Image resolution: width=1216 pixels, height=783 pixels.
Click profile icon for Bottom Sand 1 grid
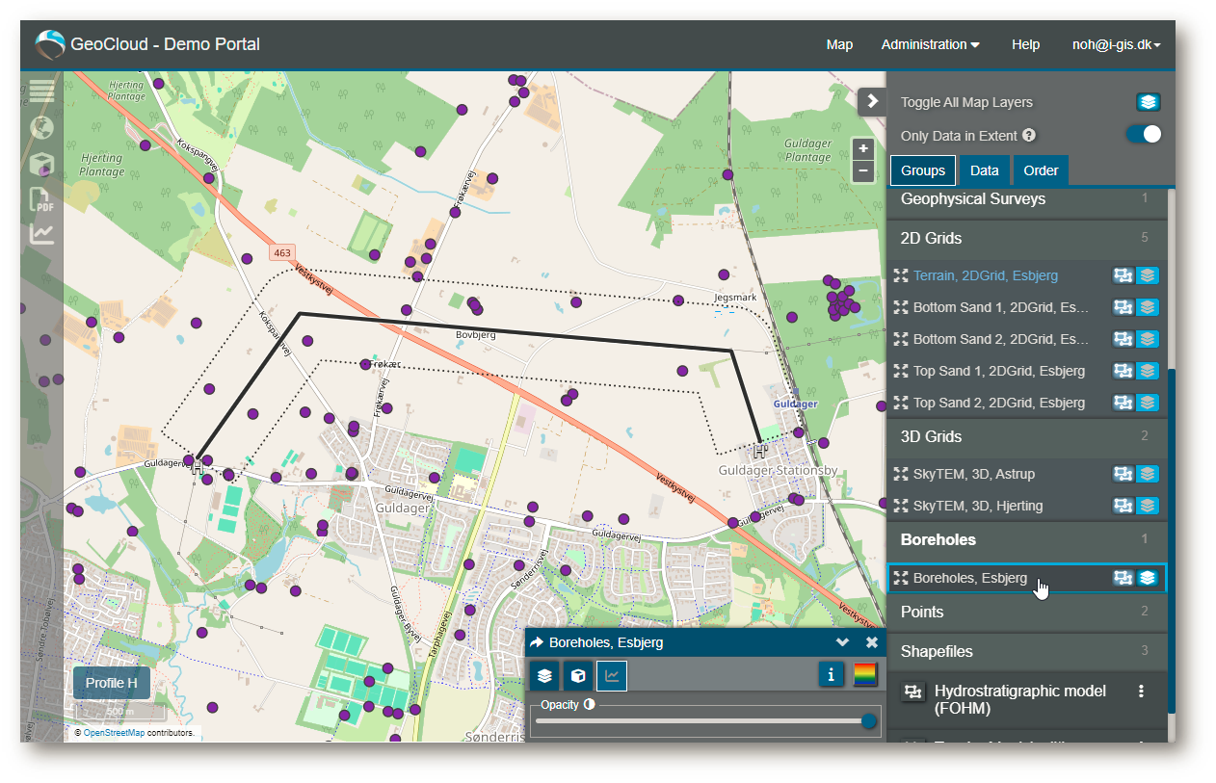[x=1123, y=308]
